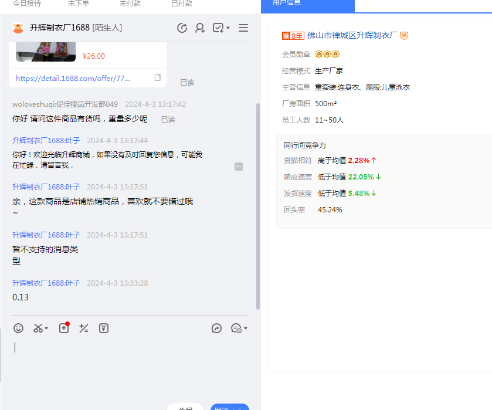Expand the checkmark task dropdown in header
Screen dimensions: 492x410
pyautogui.click(x=228, y=28)
